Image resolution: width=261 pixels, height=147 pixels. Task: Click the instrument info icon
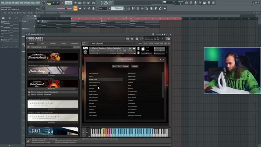(134, 48)
